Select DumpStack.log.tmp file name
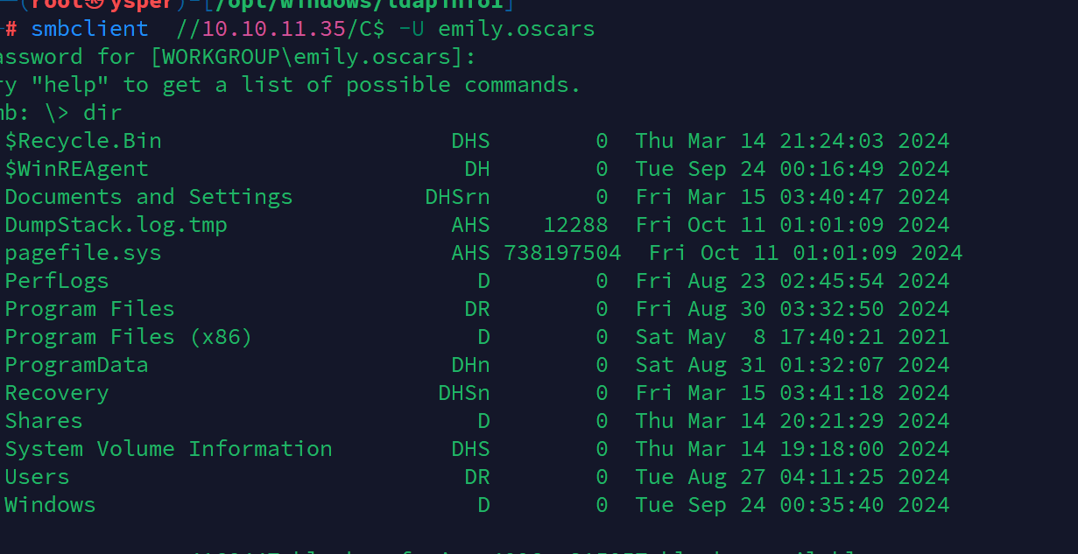The height and width of the screenshot is (554, 1078). pos(116,225)
